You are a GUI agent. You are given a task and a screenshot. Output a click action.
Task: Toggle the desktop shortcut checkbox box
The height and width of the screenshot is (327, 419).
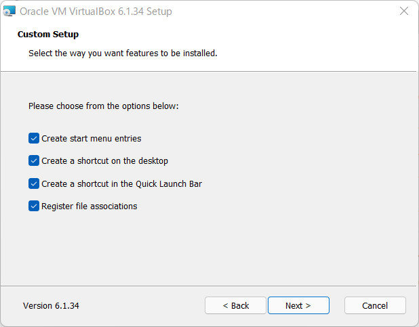pyautogui.click(x=34, y=160)
